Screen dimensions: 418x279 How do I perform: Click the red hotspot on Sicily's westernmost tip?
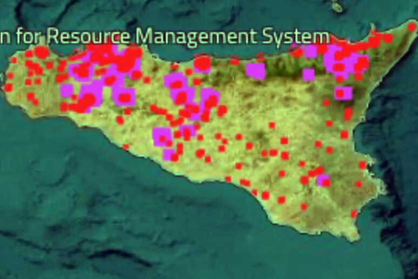8,87
